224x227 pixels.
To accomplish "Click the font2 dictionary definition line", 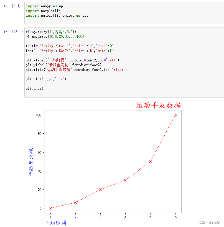I will 70,51.
